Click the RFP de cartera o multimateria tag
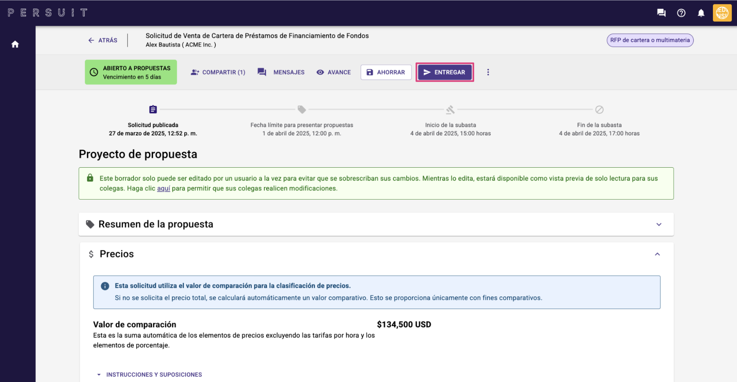Image resolution: width=737 pixels, height=382 pixels. tap(650, 40)
